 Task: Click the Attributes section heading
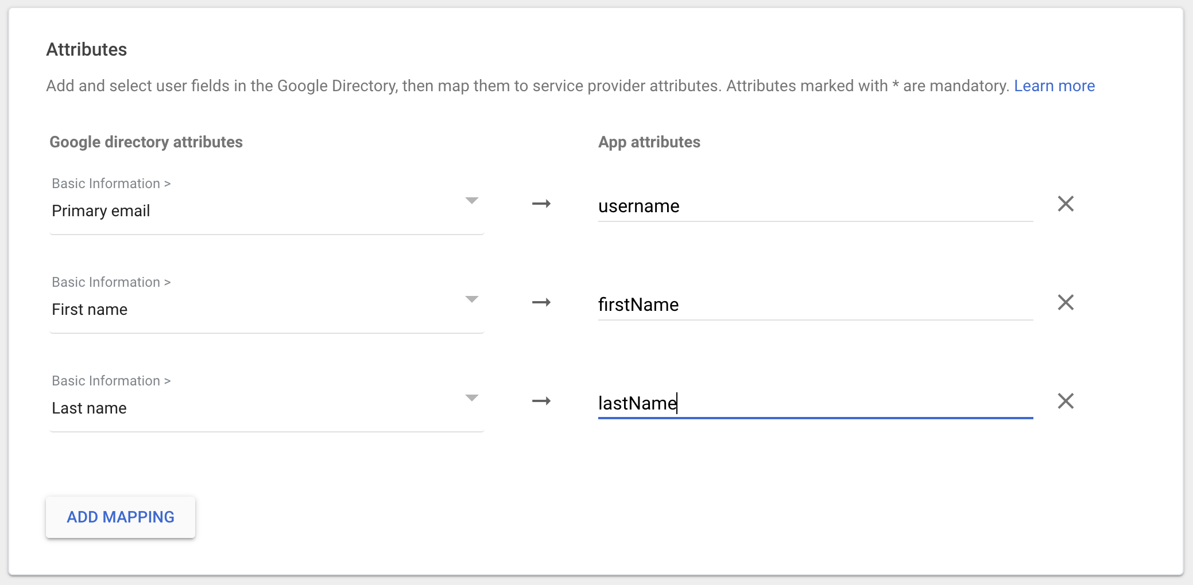pyautogui.click(x=87, y=49)
